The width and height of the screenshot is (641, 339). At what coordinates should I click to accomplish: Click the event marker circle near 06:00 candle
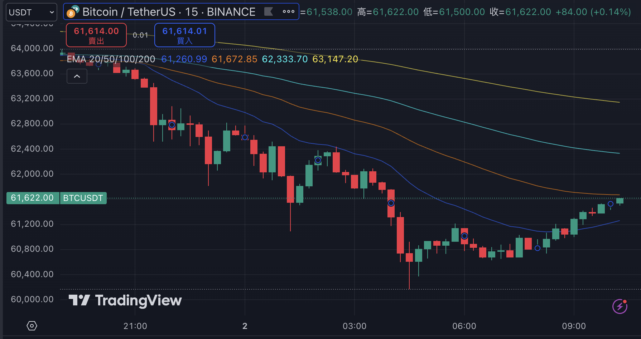click(464, 236)
